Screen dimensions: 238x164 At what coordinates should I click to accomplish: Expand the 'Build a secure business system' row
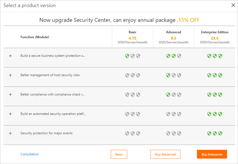tap(10, 56)
